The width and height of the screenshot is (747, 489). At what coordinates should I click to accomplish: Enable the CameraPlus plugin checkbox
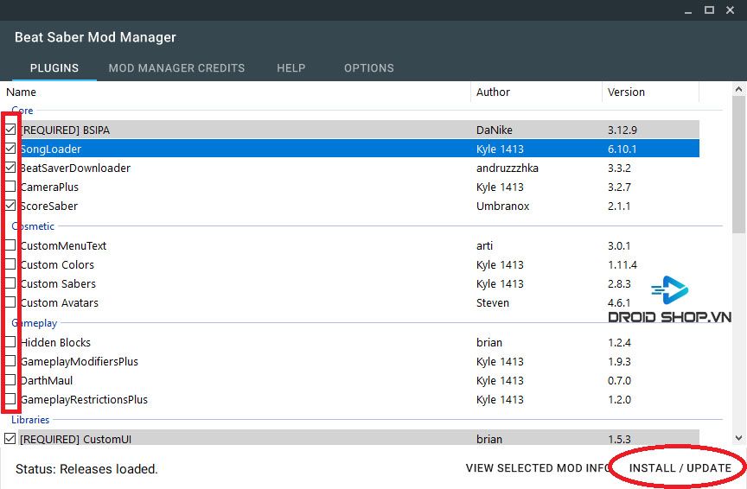10,187
